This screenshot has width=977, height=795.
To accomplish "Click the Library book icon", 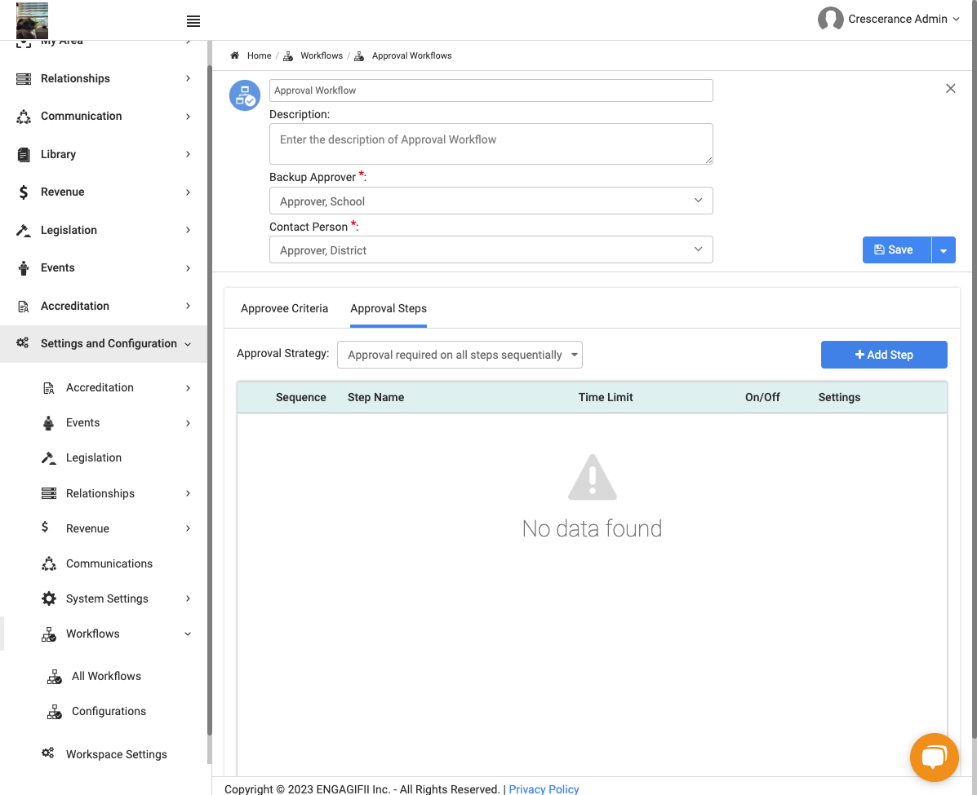I will (x=24, y=154).
